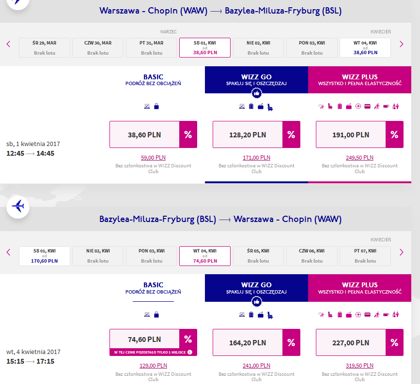Viewport: 420px width, 384px height.
Task: Click the 129,00 PLN non-member price link
Action: coord(153,366)
